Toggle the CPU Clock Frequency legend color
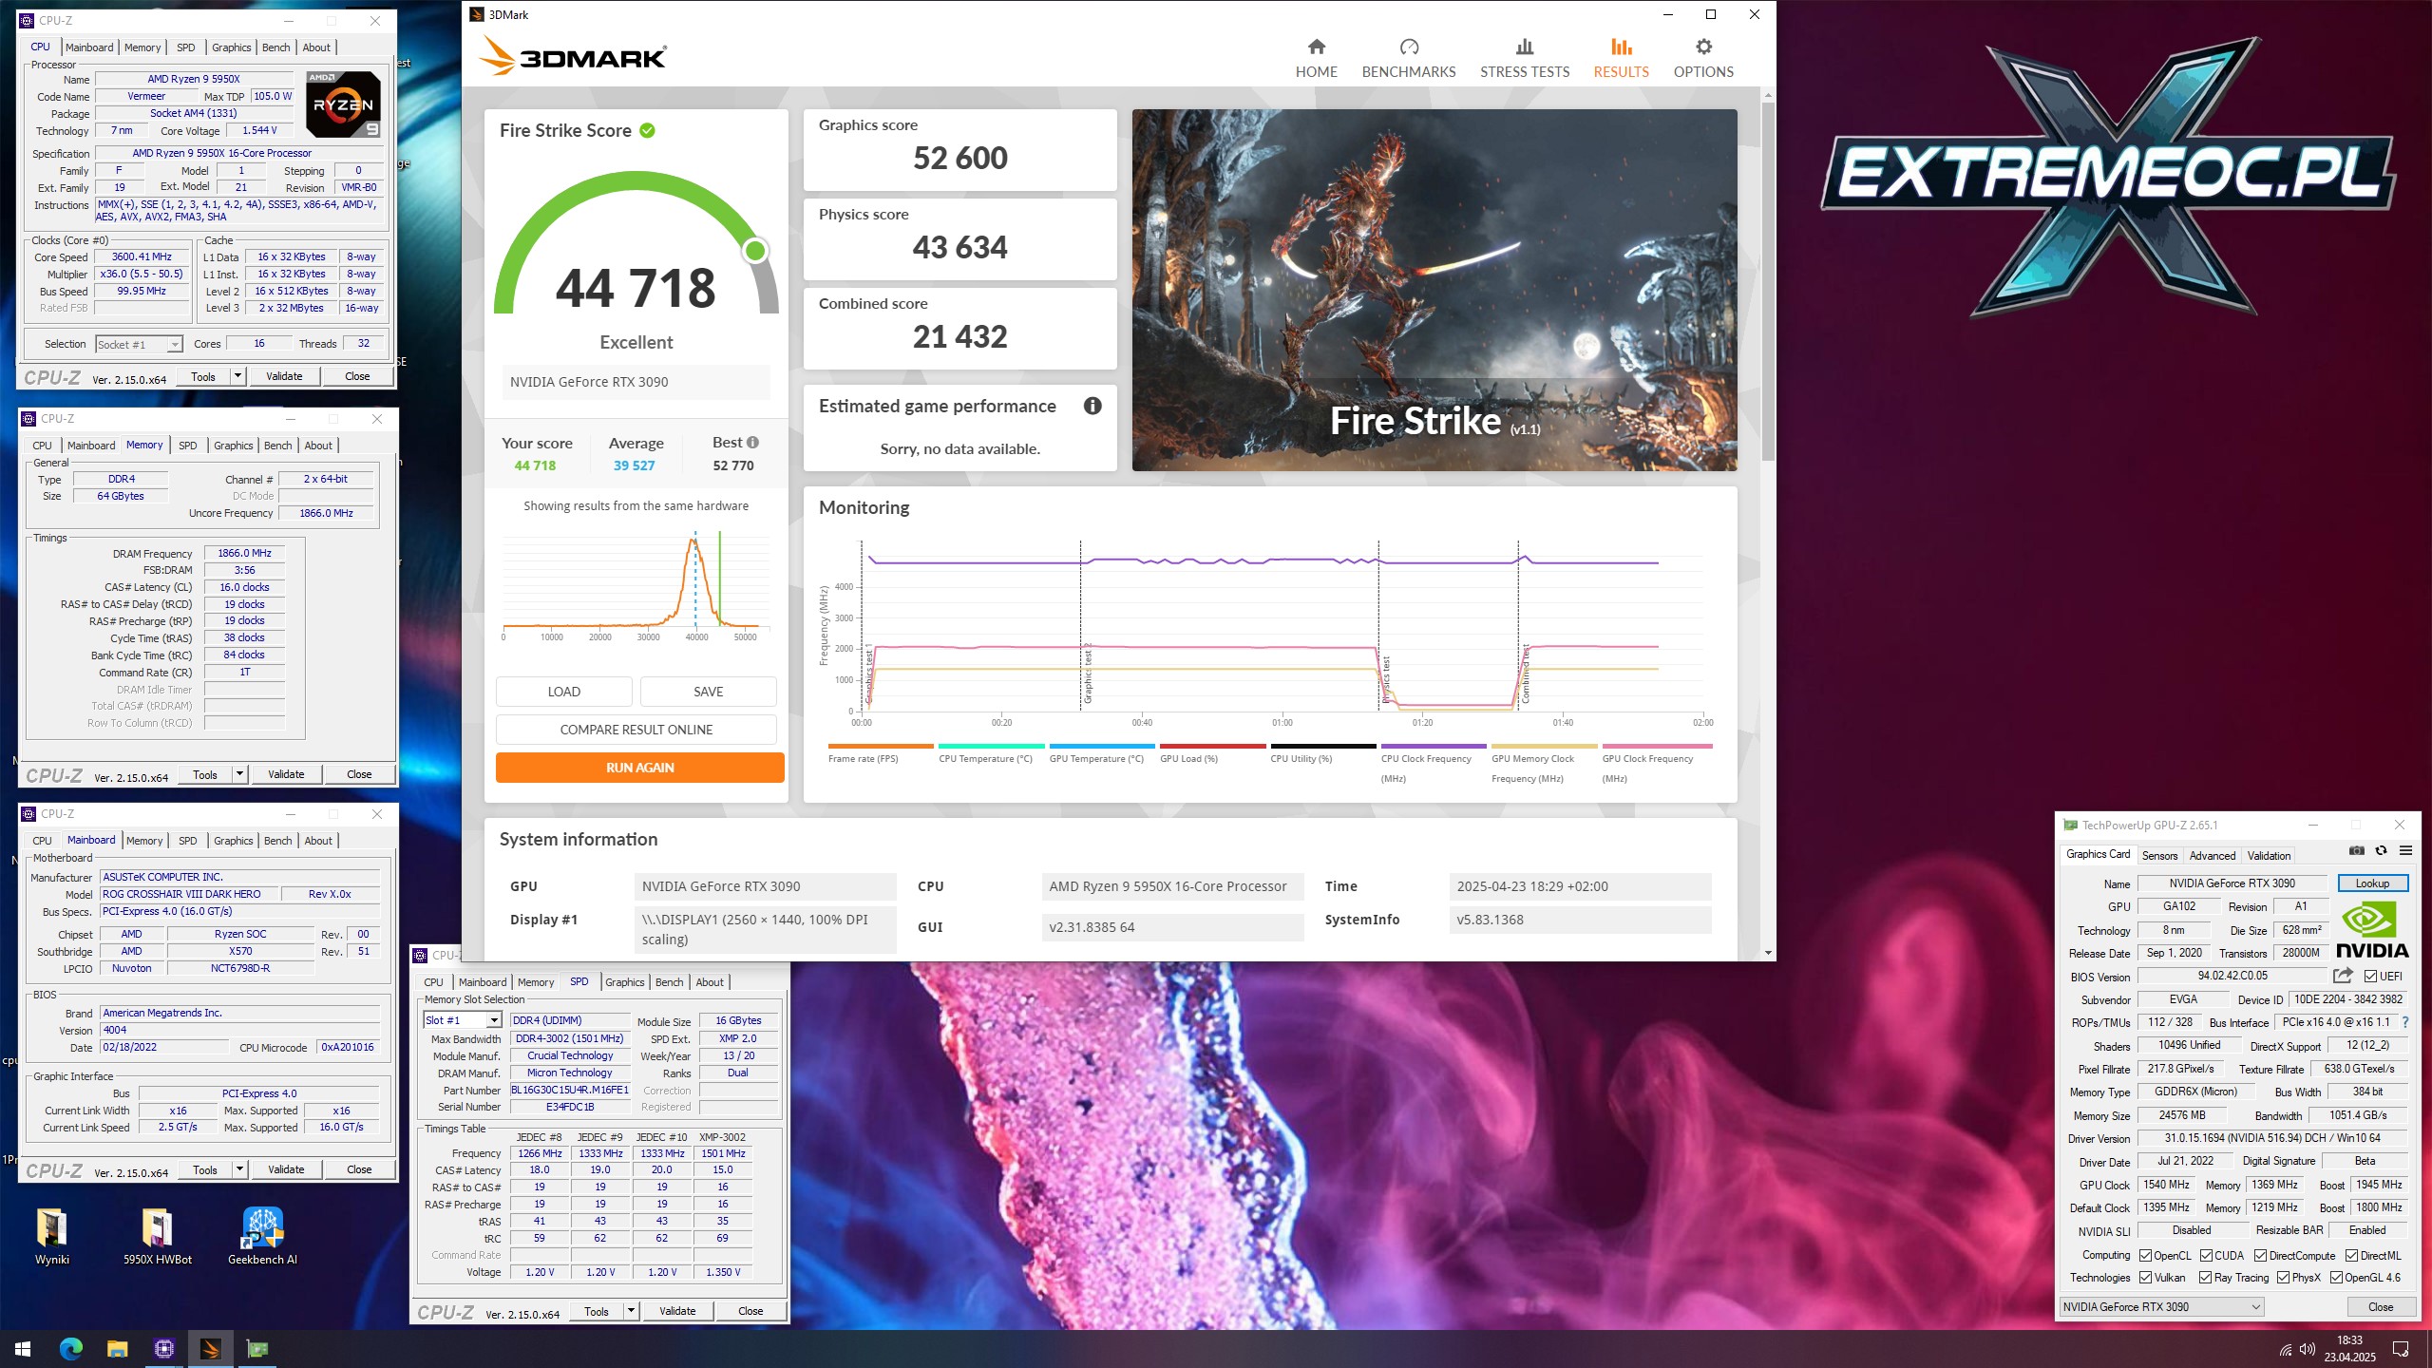 pos(1434,746)
